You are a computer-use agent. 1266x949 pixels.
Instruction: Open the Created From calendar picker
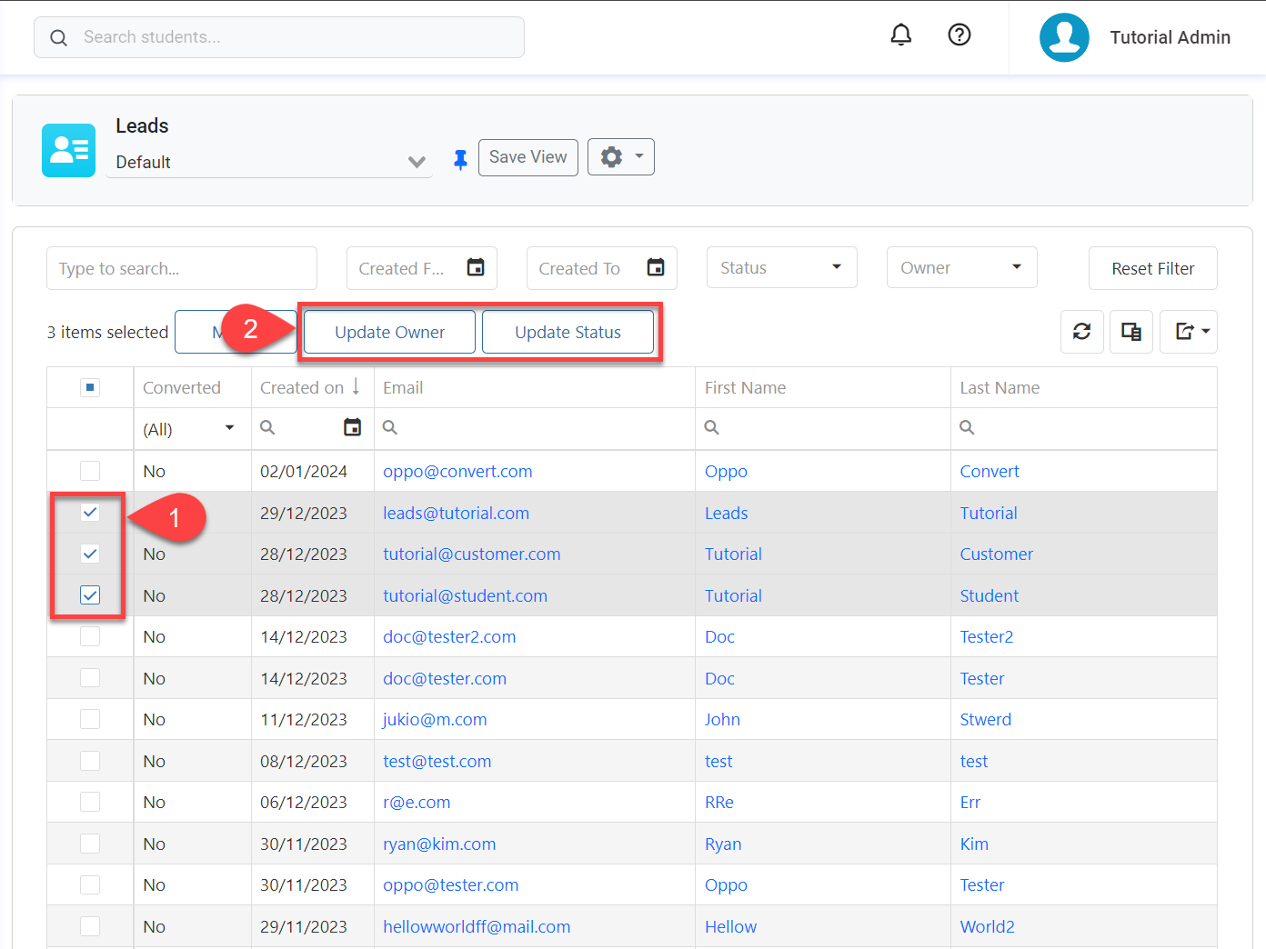476,267
